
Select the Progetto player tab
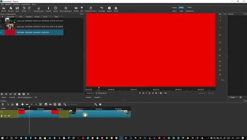[x=97, y=97]
